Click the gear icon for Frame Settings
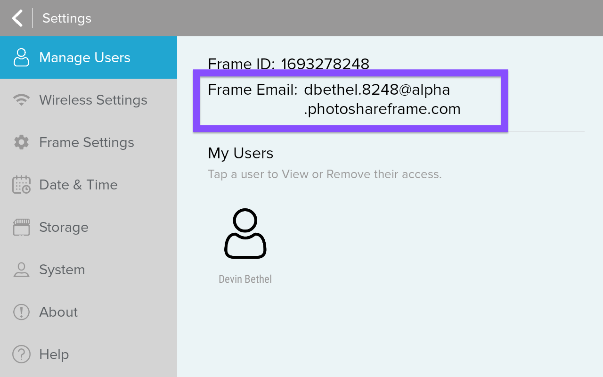Viewport: 603px width, 377px height. tap(21, 142)
